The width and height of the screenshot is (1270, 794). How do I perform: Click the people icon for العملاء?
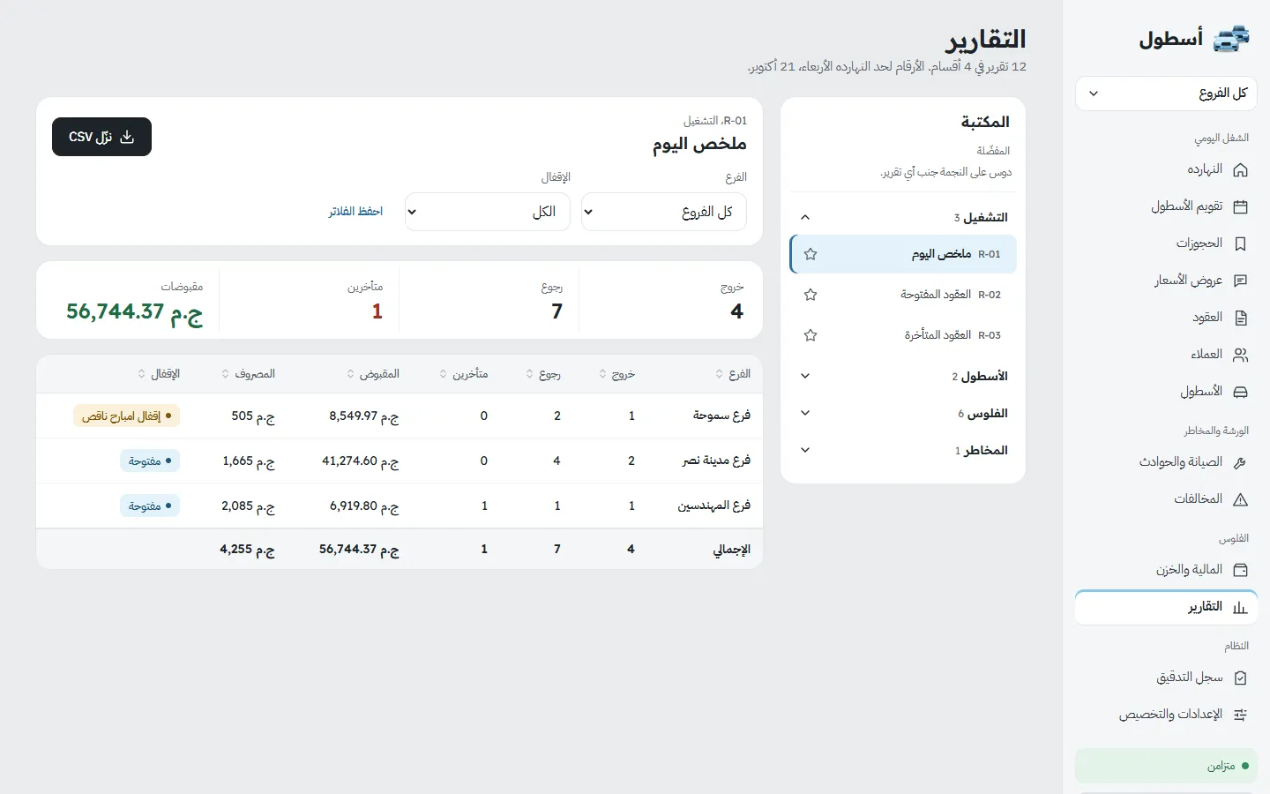click(x=1240, y=355)
